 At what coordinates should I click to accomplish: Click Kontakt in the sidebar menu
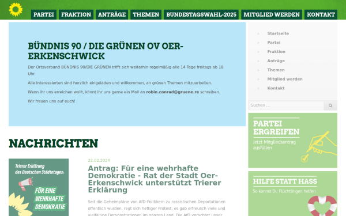point(276,88)
